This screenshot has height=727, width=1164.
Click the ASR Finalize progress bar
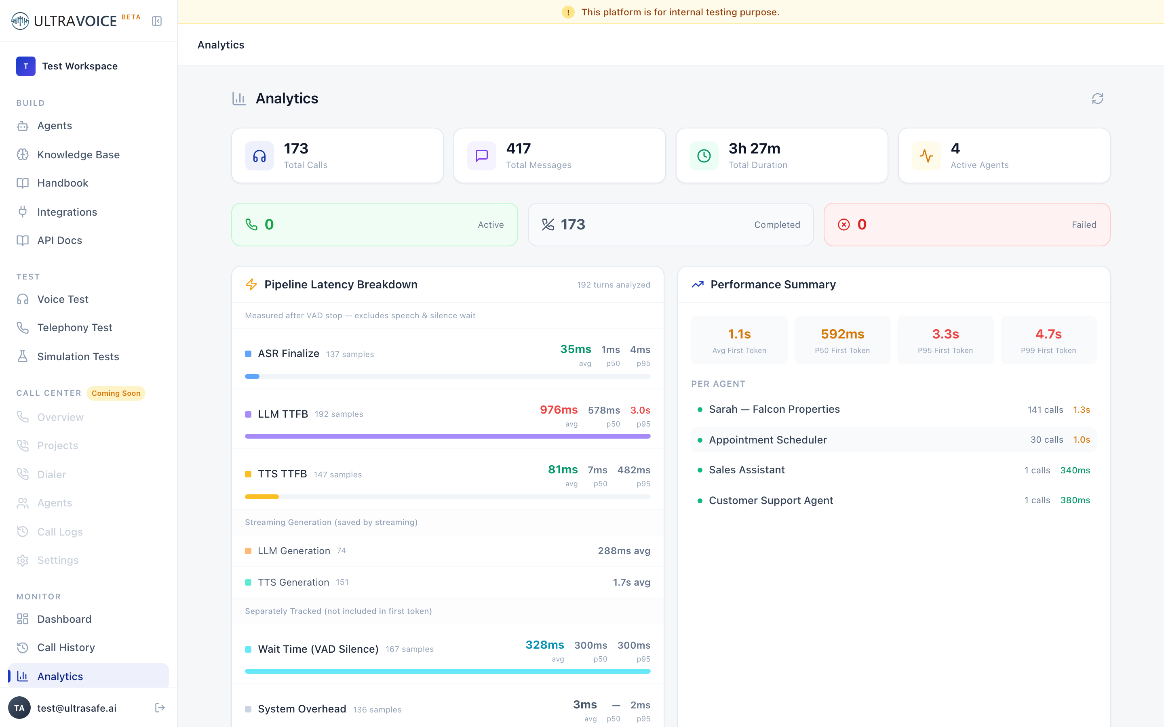pyautogui.click(x=447, y=376)
